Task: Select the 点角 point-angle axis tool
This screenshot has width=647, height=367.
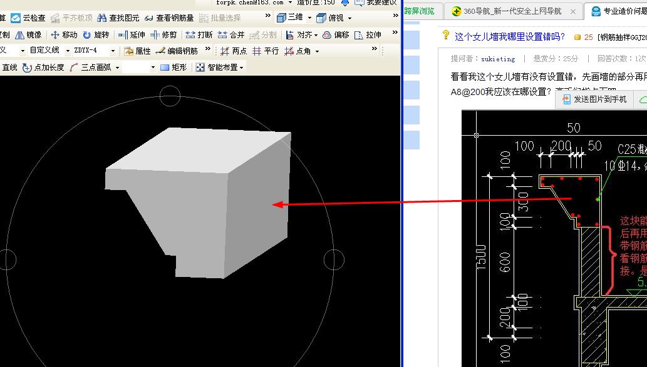Action: click(x=298, y=51)
